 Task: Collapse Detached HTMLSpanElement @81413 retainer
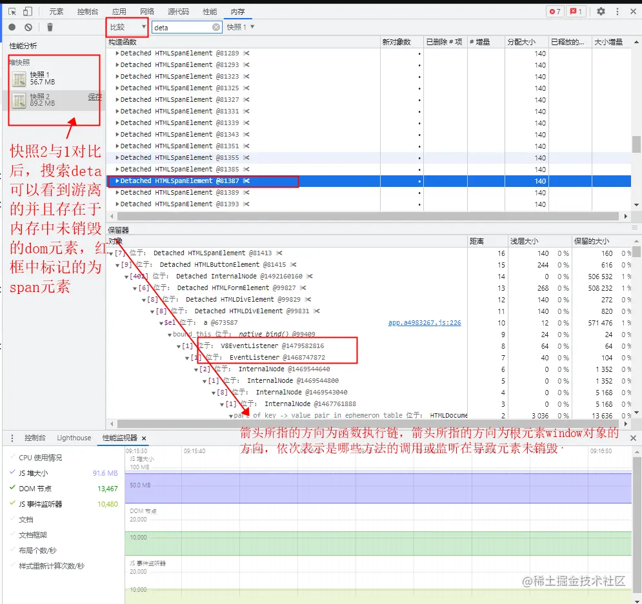tap(111, 253)
